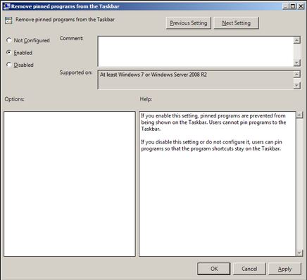Click the Comment box scroll down arrow

coord(297,63)
